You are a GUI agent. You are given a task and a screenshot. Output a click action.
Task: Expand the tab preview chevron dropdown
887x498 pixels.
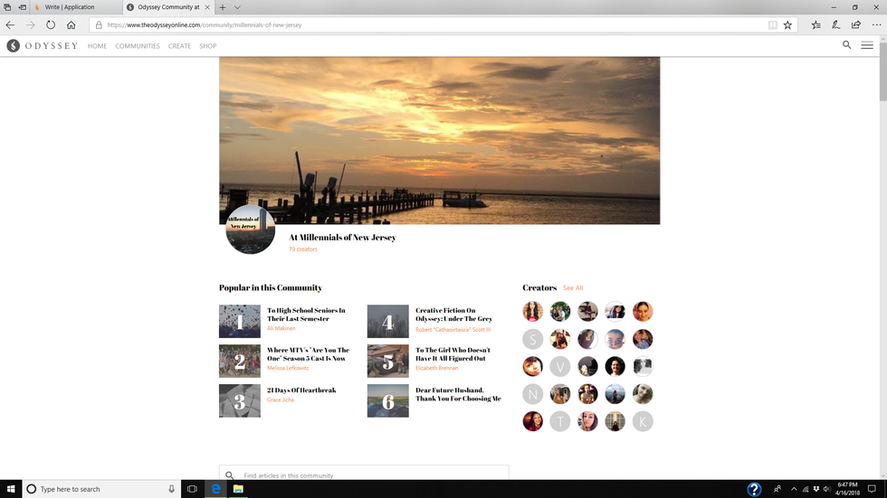tap(237, 7)
